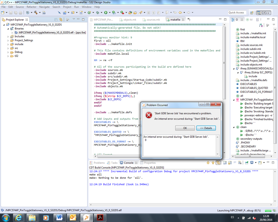Click the green bug Debug icon
Image resolution: width=278 pixels, height=222 pixels.
[x=97, y=13]
